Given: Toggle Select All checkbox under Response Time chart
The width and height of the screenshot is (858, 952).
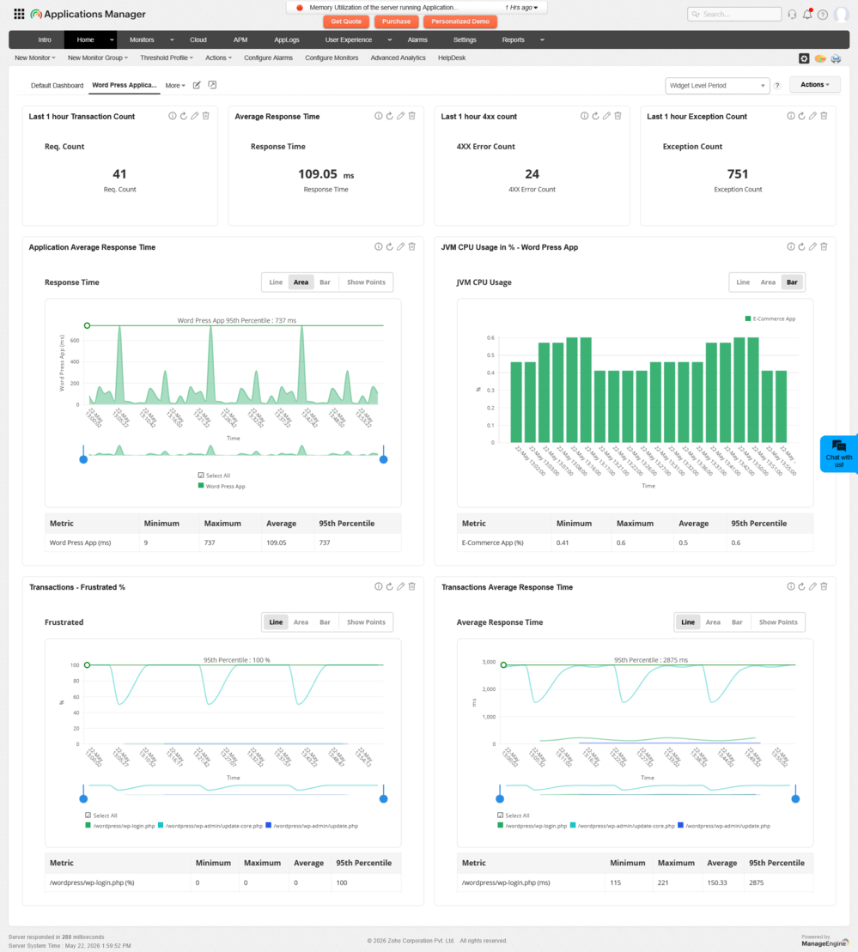Looking at the screenshot, I should [200, 476].
